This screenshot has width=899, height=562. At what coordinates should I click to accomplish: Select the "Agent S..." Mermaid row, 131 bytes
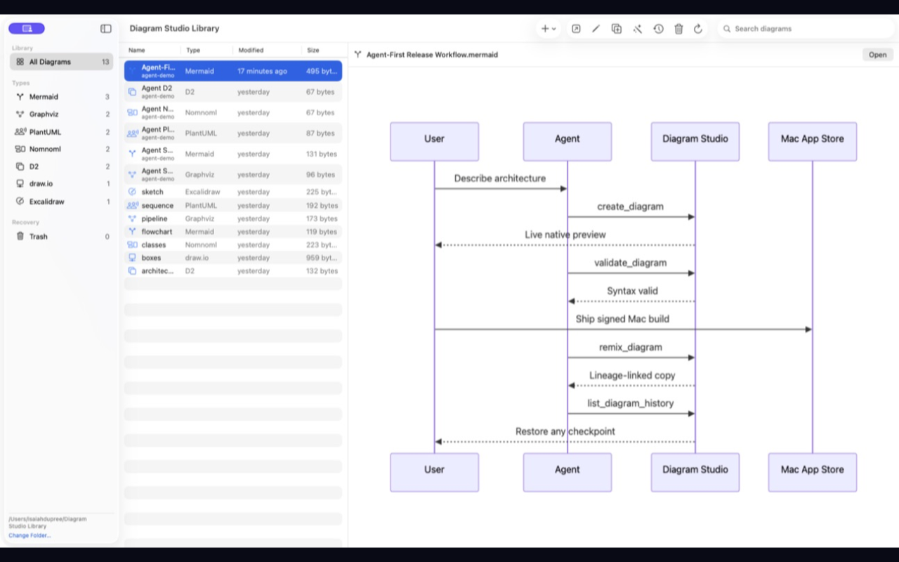tap(233, 154)
